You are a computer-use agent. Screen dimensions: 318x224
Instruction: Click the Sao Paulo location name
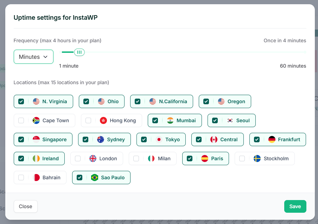tap(113, 178)
